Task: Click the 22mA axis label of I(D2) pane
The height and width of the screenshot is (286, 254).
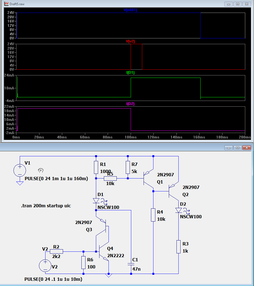Action: (9, 106)
